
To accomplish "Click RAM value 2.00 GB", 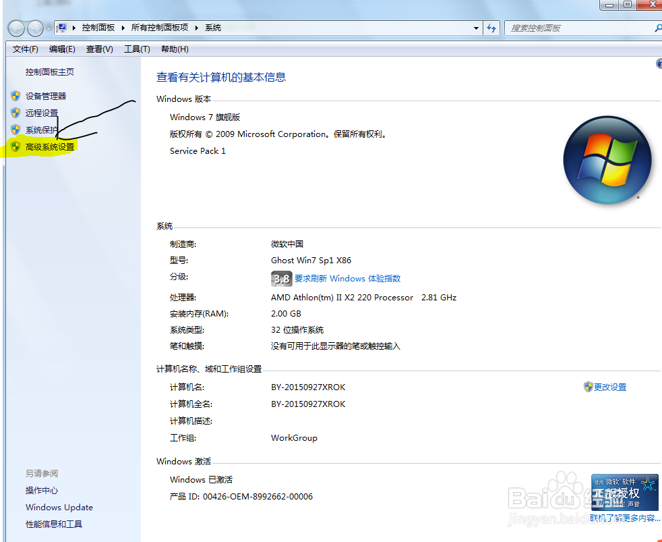I will [x=286, y=314].
